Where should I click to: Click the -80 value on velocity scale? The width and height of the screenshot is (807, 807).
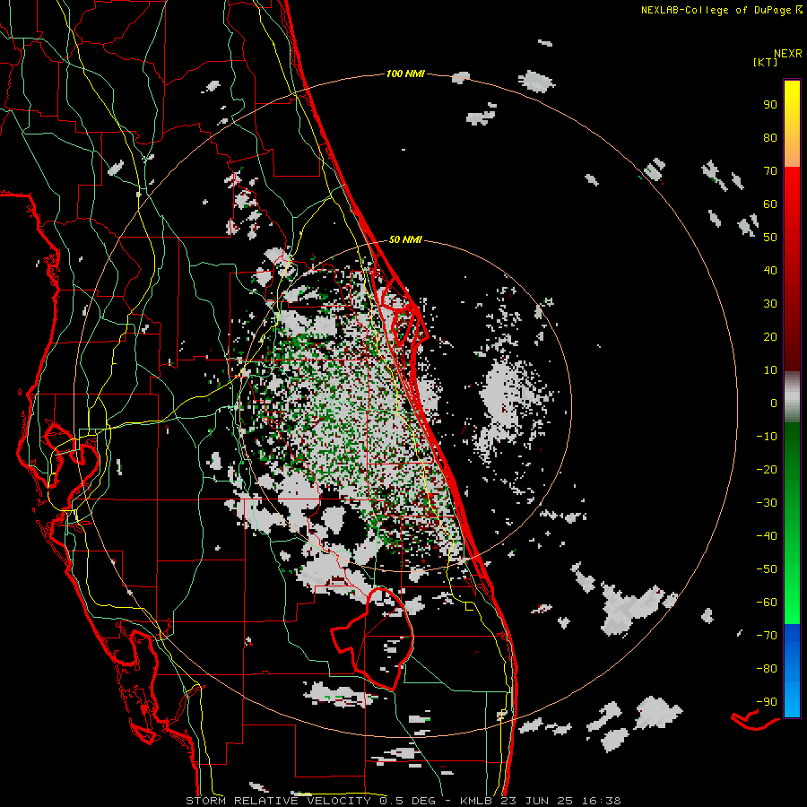(767, 669)
